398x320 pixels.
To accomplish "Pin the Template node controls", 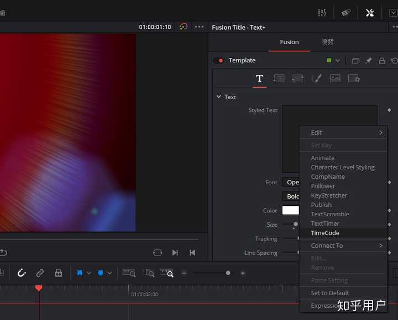I will 369,61.
